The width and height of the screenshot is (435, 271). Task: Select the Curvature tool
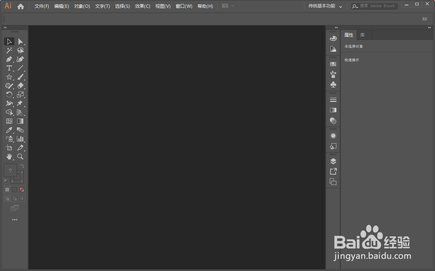coord(20,59)
